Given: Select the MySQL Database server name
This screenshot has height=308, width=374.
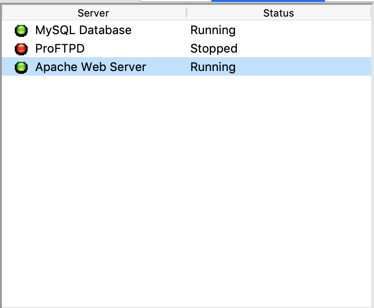Looking at the screenshot, I should click(x=83, y=30).
